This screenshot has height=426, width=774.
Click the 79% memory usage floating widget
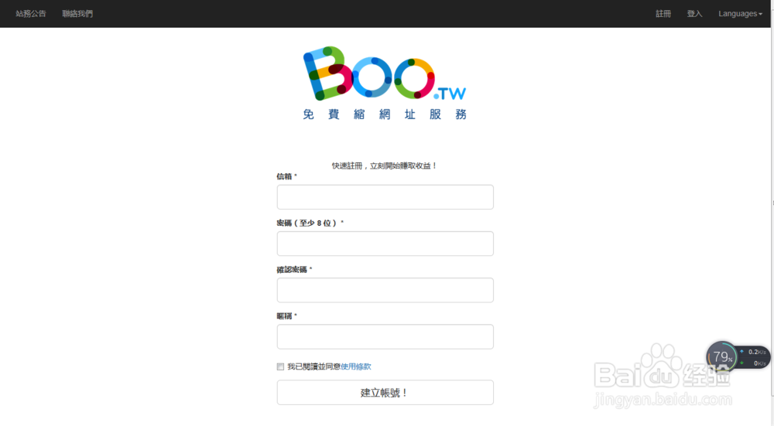coord(721,356)
